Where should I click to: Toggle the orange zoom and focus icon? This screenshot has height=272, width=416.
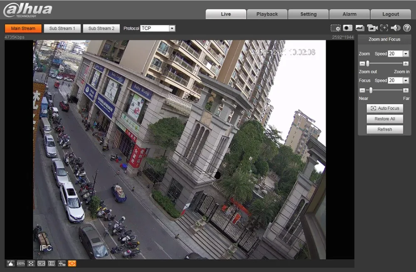(72, 263)
